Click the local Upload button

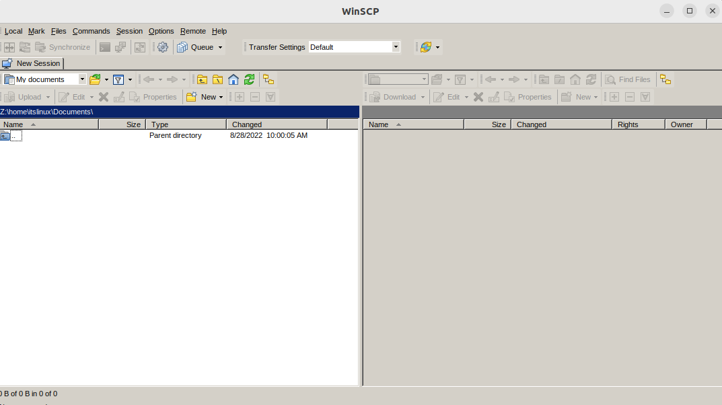[23, 97]
